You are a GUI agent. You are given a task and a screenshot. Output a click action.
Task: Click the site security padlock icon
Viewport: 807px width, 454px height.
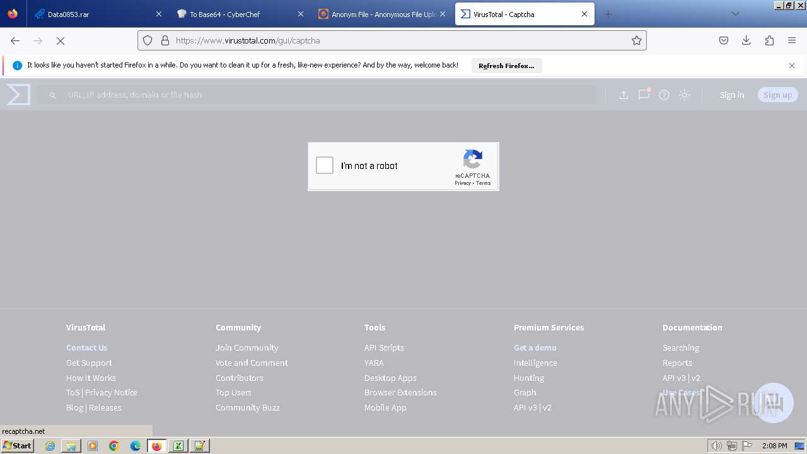click(x=165, y=40)
